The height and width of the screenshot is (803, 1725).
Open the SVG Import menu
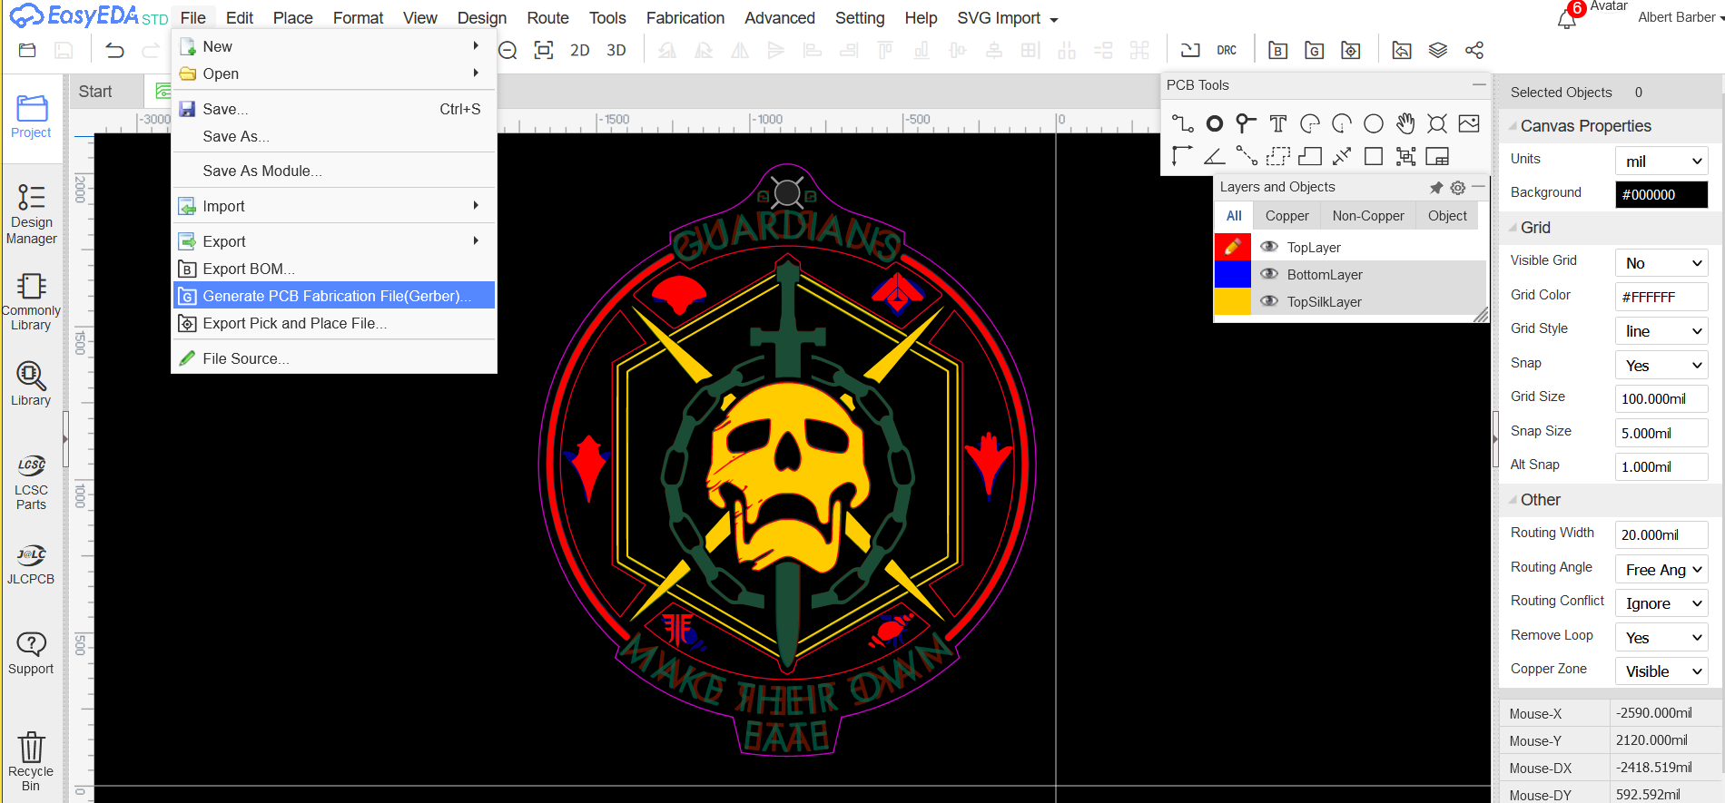[x=1008, y=18]
